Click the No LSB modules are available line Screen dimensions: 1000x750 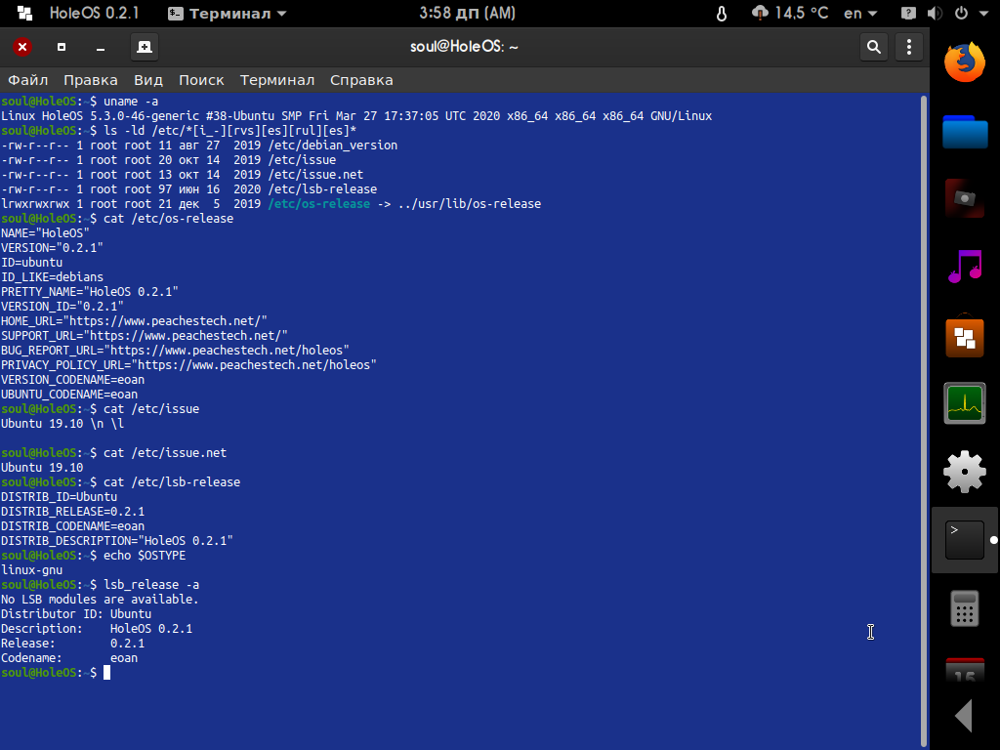101,600
